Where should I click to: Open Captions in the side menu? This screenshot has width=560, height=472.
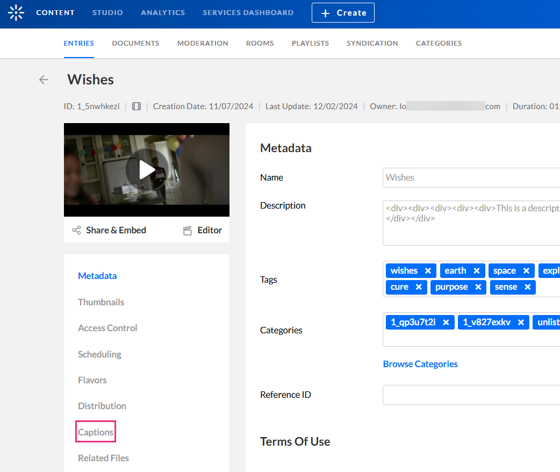coord(96,432)
